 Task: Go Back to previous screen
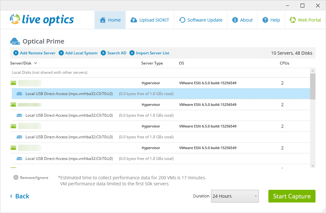[x=20, y=196]
